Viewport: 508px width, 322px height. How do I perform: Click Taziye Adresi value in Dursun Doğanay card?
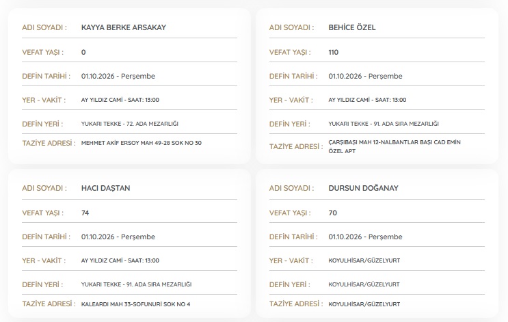[x=364, y=304]
